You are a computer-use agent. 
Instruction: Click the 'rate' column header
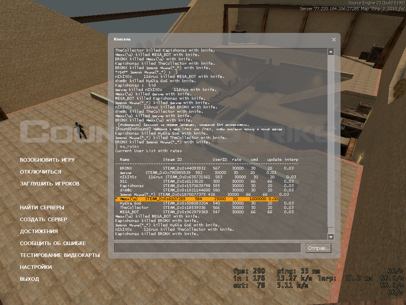(236, 160)
